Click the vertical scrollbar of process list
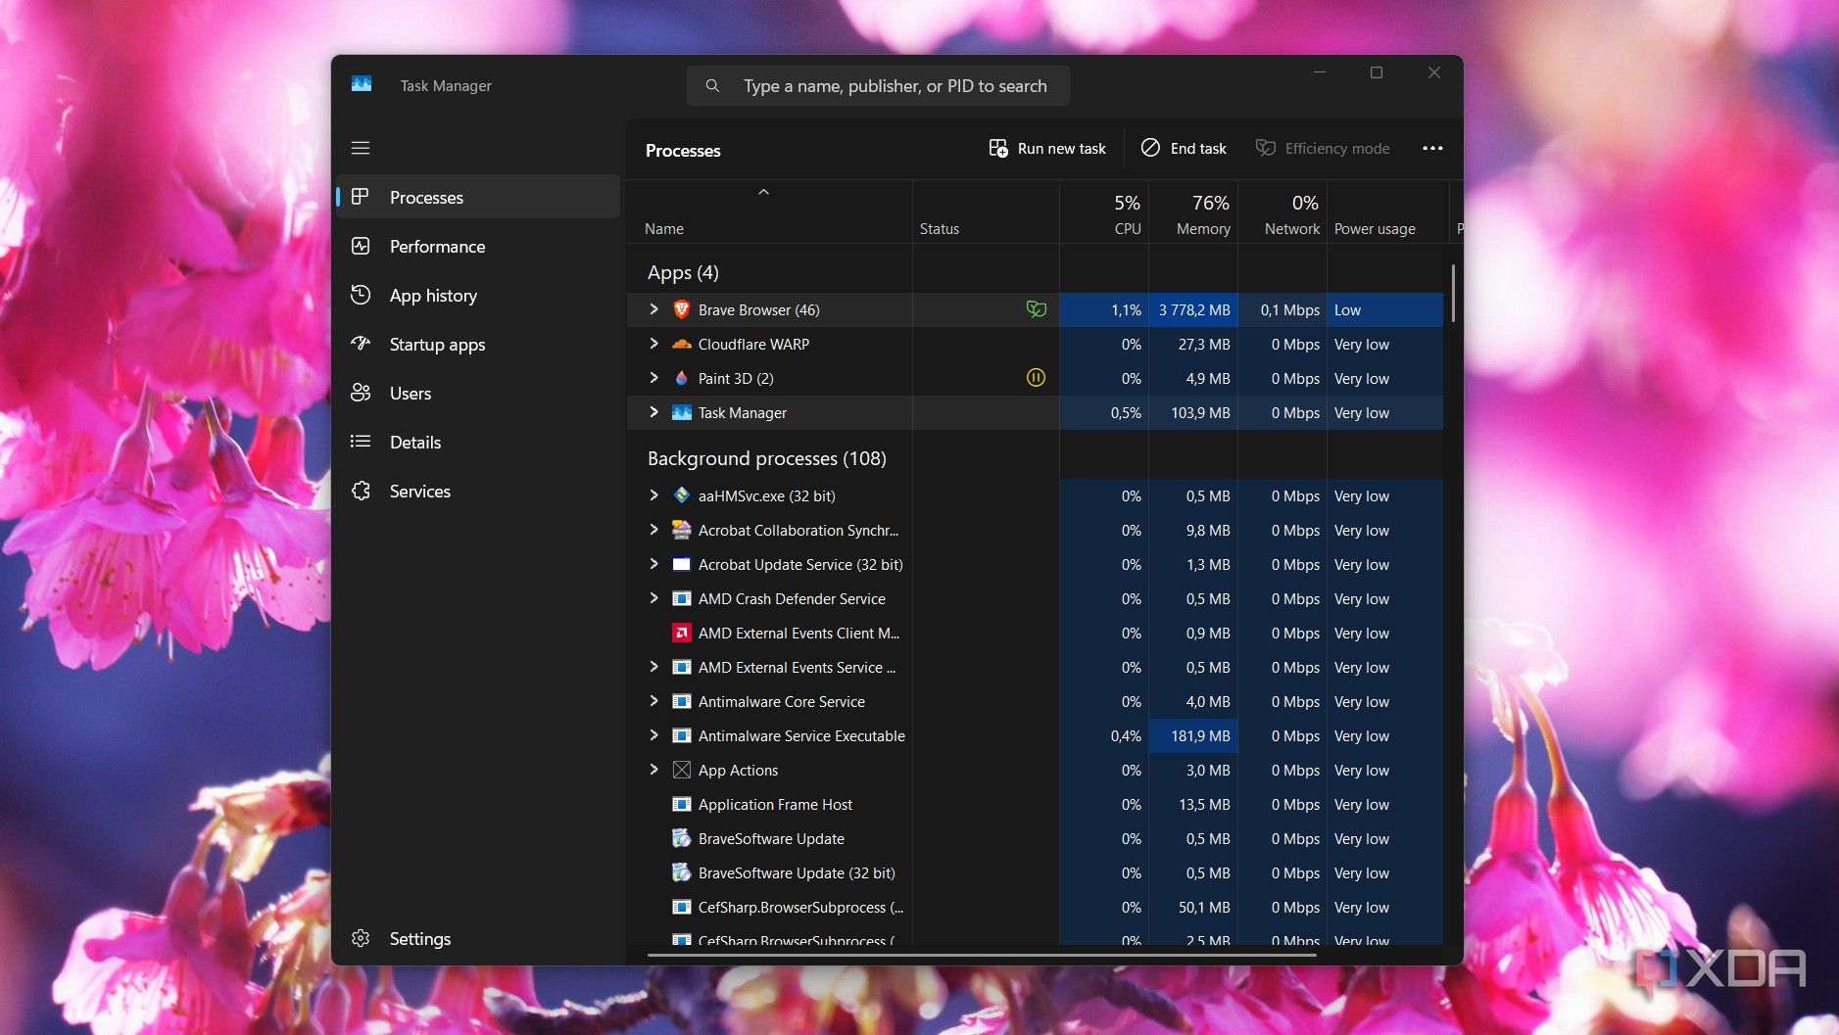Viewport: 1839px width, 1035px height. [x=1453, y=293]
